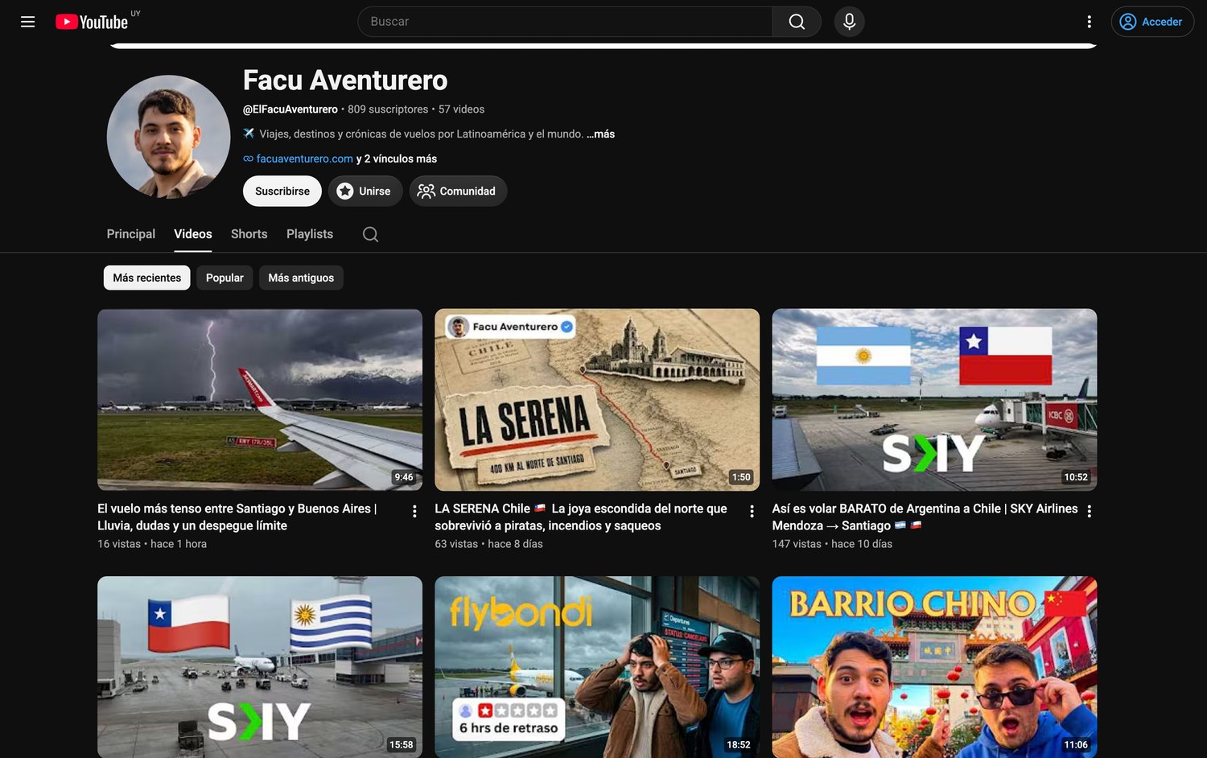Click the 10:52 duration badge
The height and width of the screenshot is (758, 1207).
(x=1076, y=477)
